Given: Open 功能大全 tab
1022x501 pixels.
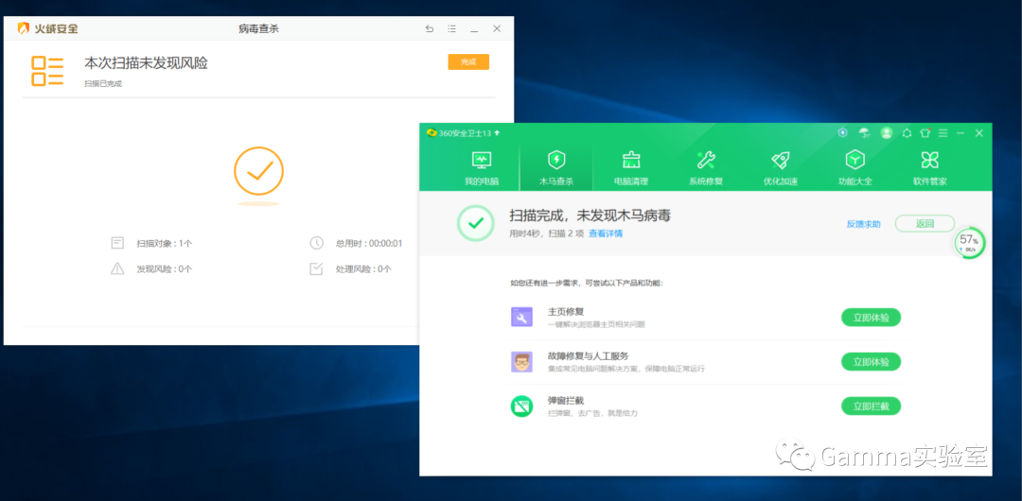Looking at the screenshot, I should [x=855, y=168].
